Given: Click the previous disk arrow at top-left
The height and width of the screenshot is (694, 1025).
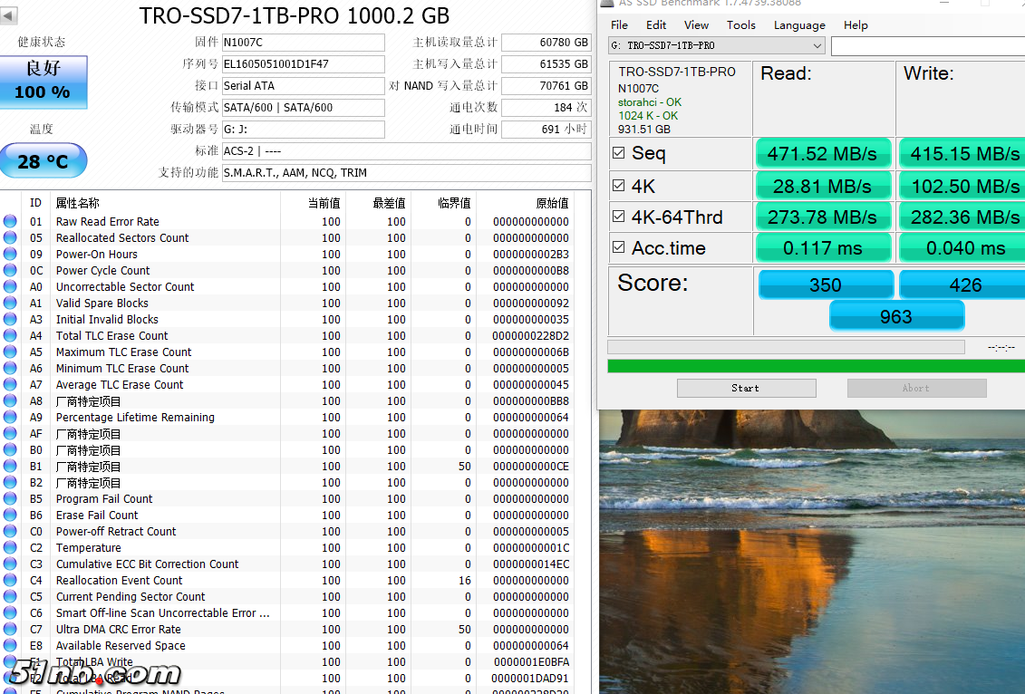Looking at the screenshot, I should [x=10, y=16].
